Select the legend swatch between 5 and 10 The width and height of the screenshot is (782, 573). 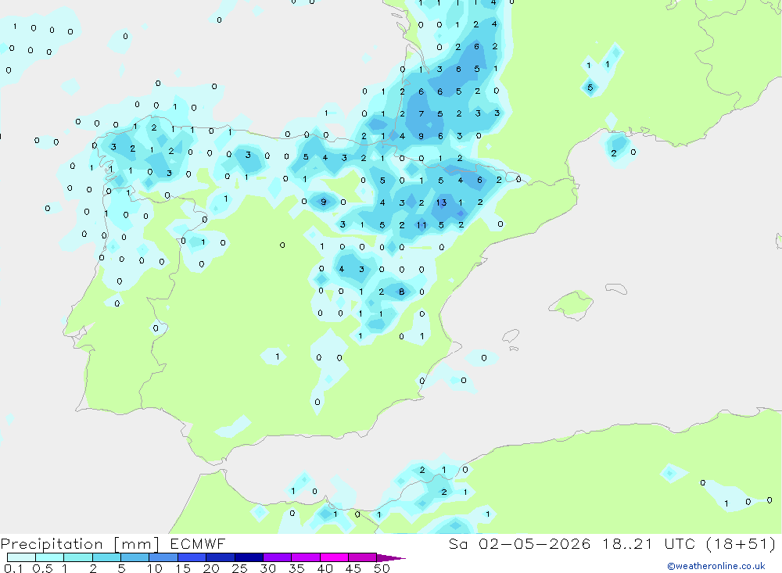(x=135, y=557)
